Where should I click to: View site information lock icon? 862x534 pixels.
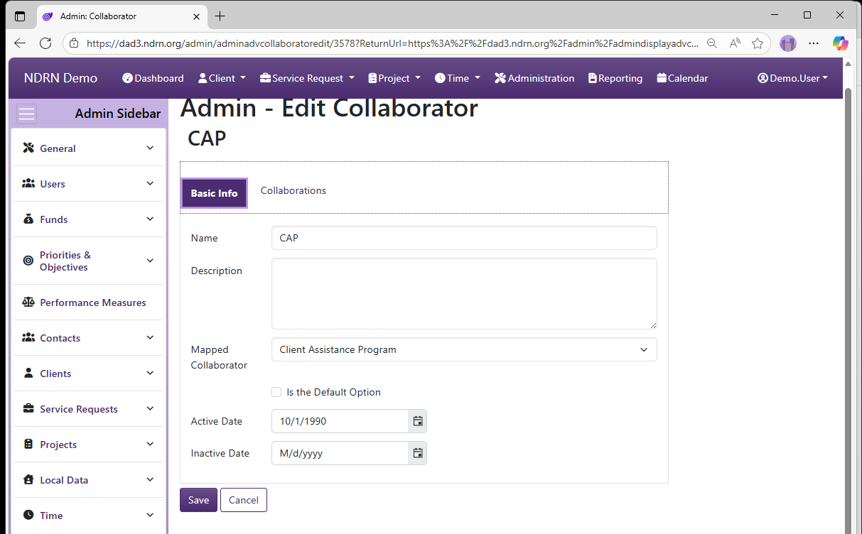(x=74, y=43)
